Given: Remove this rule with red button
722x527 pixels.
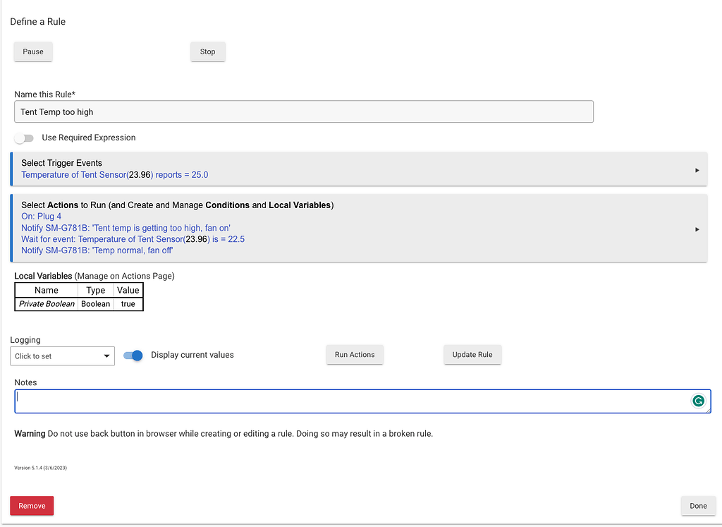Looking at the screenshot, I should (32, 506).
